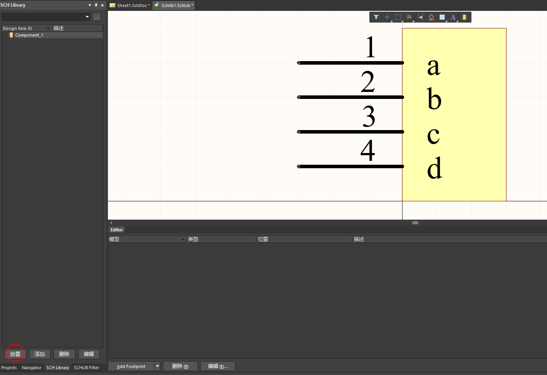
Task: Sort models by the 模型 column header
Action: point(147,239)
